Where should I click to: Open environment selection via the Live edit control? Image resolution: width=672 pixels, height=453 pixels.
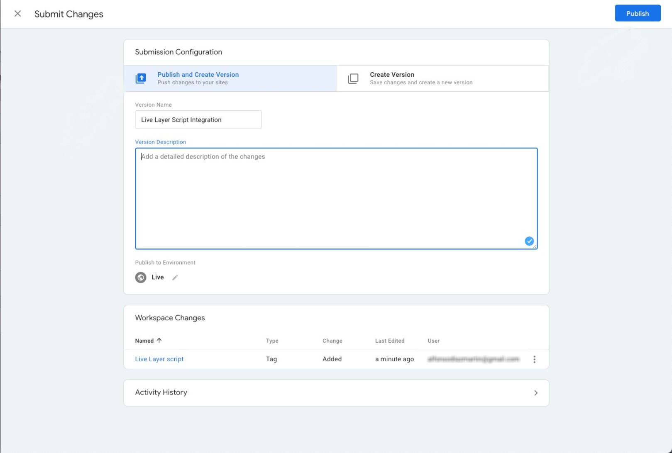tap(175, 278)
